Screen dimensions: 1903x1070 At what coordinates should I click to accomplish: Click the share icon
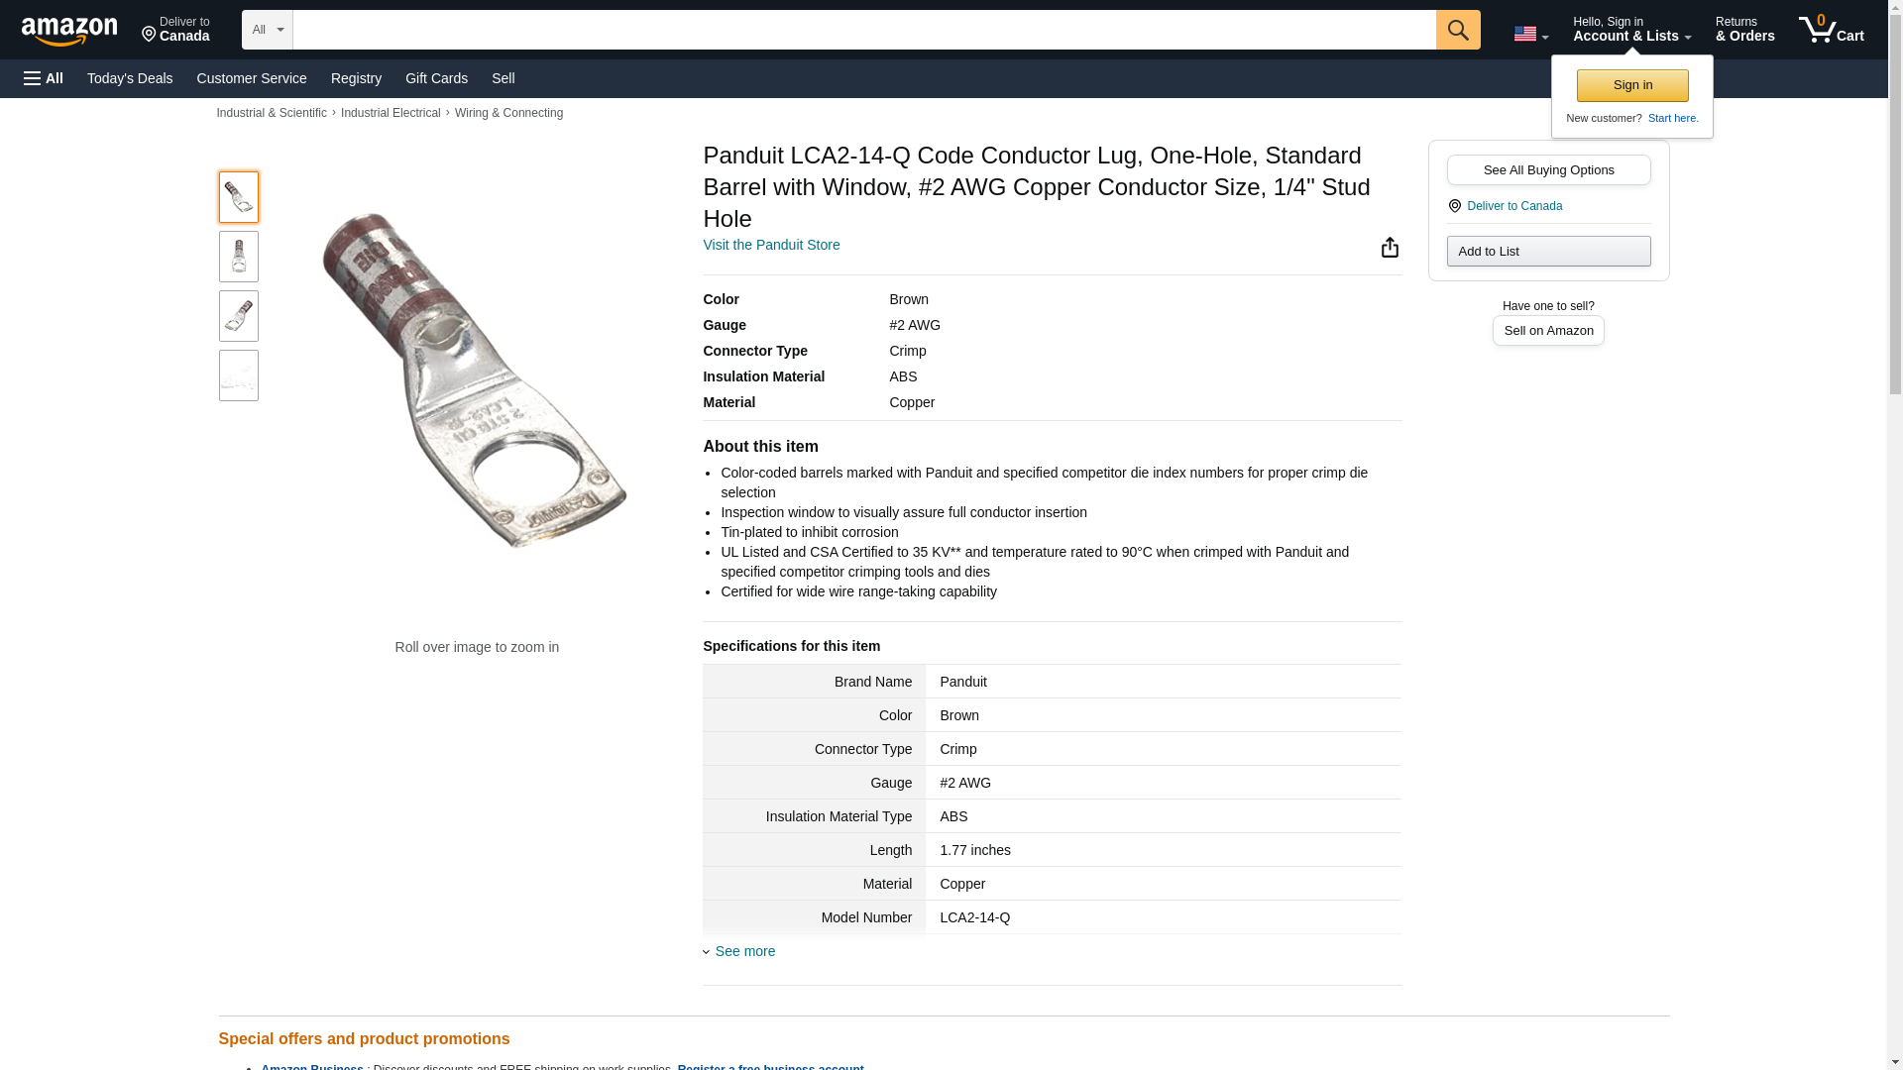[1390, 247]
